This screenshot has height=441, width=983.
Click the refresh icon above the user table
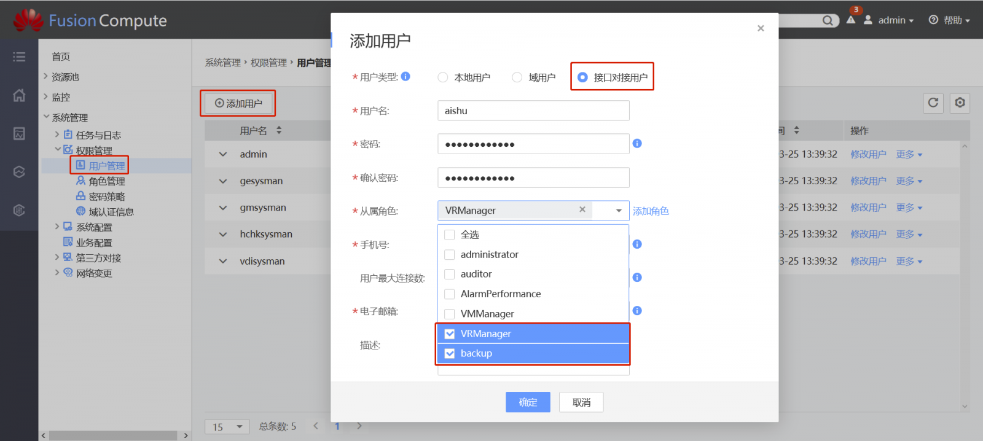[x=933, y=103]
